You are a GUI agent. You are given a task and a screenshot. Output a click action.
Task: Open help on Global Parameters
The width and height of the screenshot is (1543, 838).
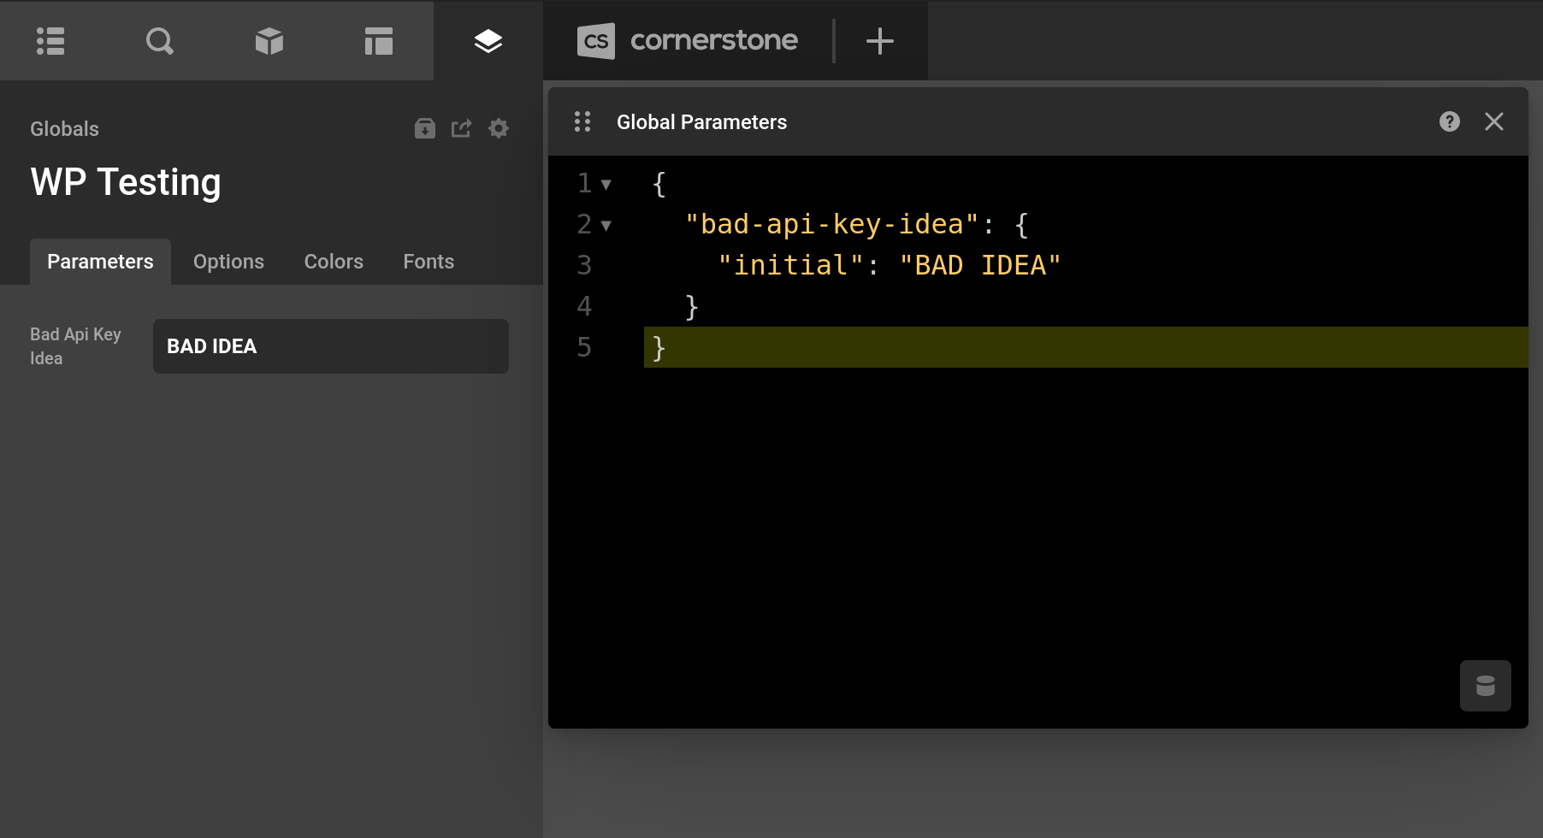(1450, 121)
